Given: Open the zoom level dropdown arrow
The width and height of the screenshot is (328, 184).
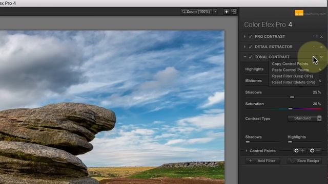Looking at the screenshot, I should click(215, 12).
